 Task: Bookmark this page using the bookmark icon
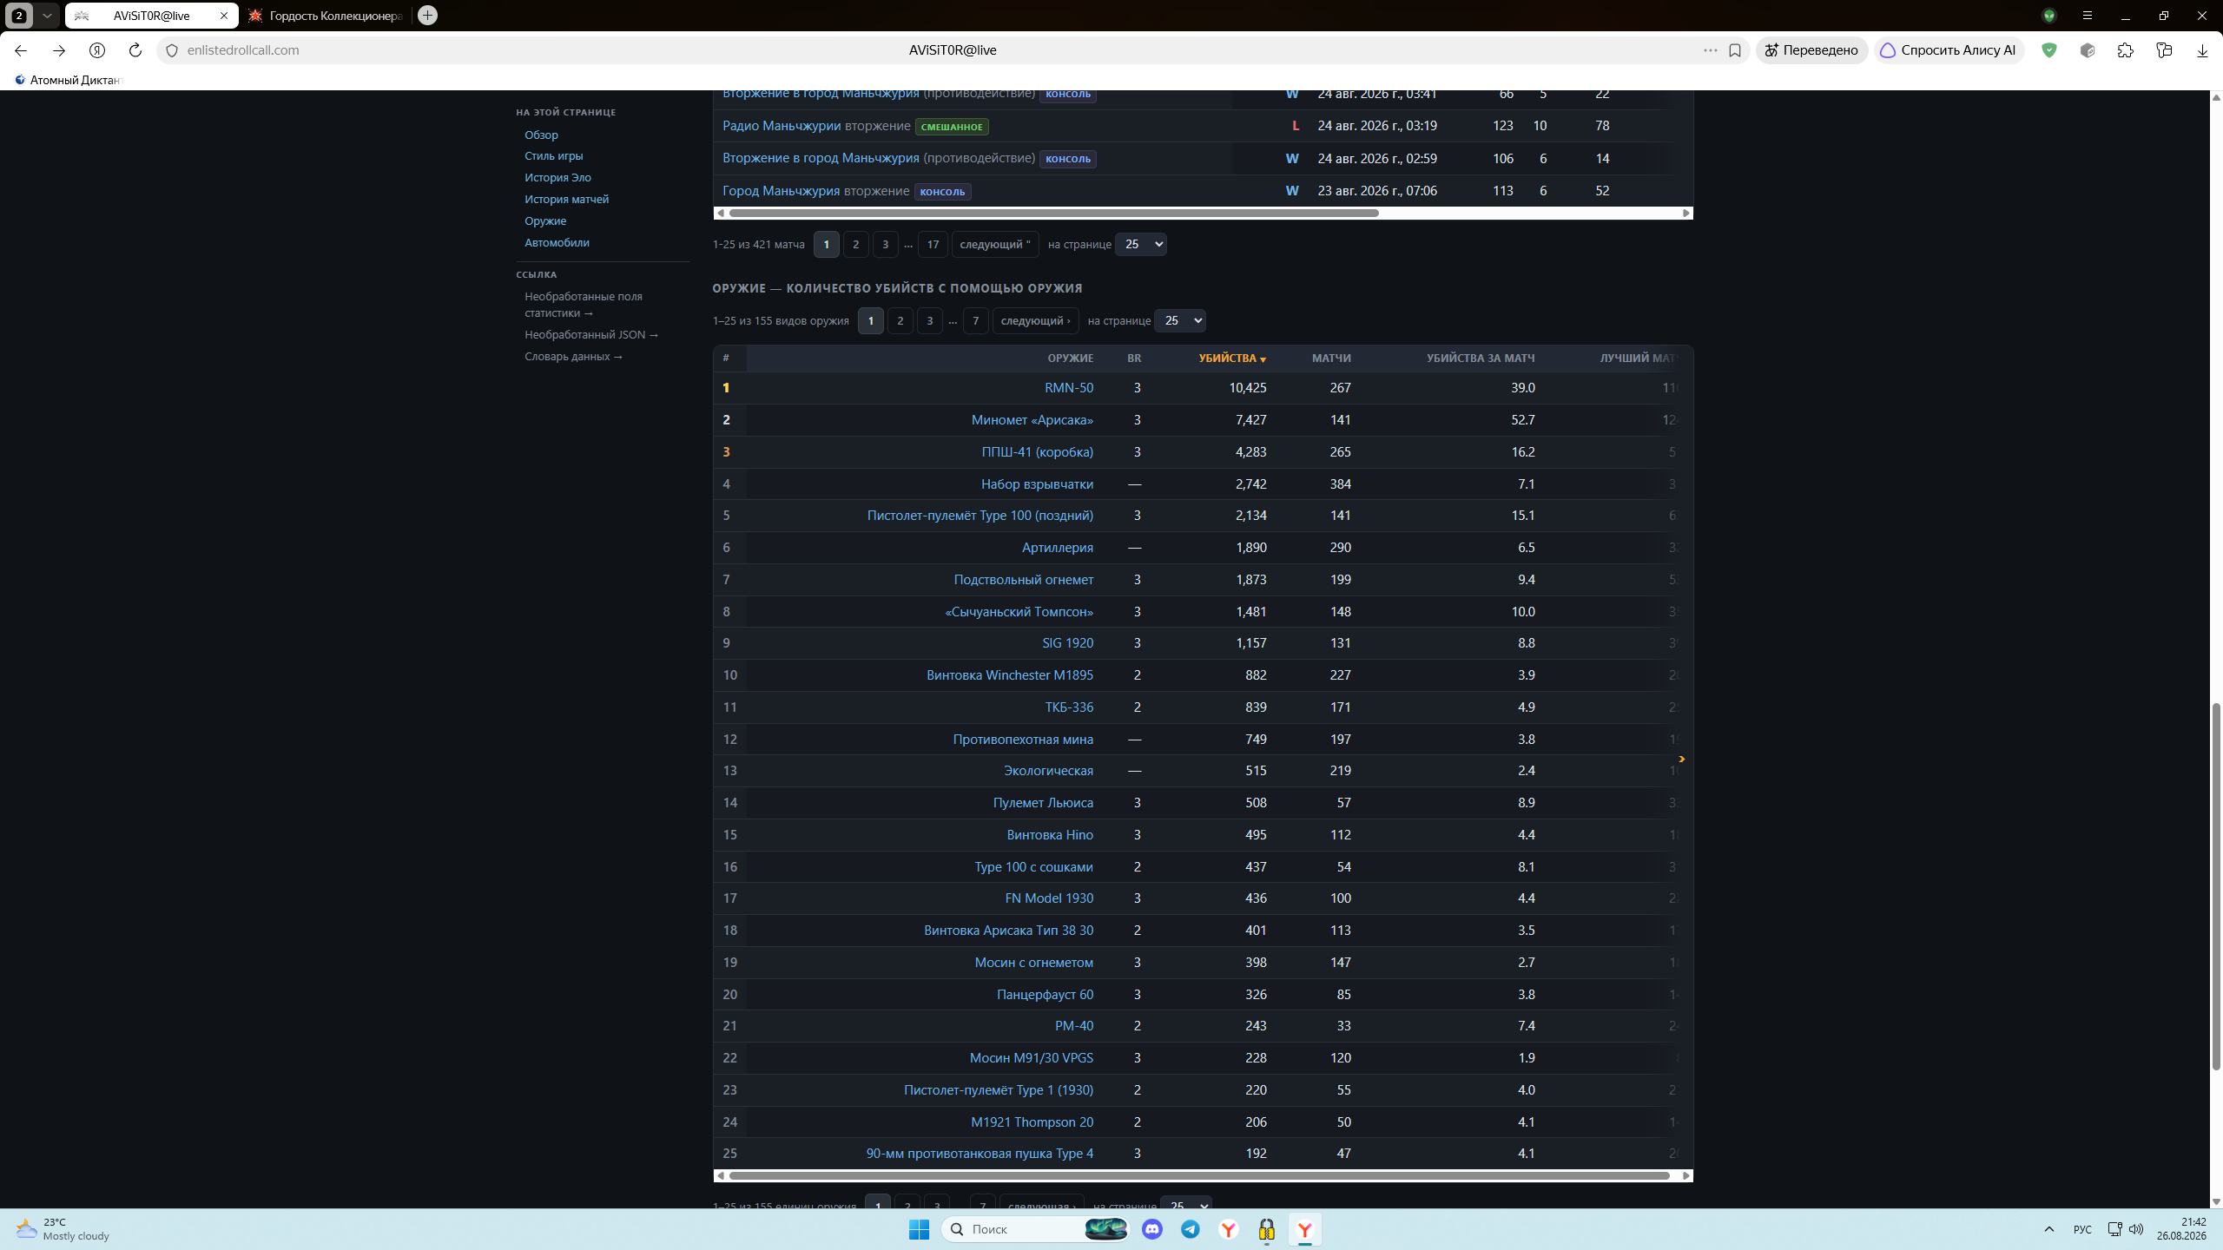point(1735,50)
